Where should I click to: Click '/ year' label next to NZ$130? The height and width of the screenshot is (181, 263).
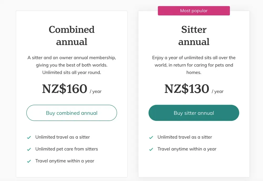[x=218, y=92]
